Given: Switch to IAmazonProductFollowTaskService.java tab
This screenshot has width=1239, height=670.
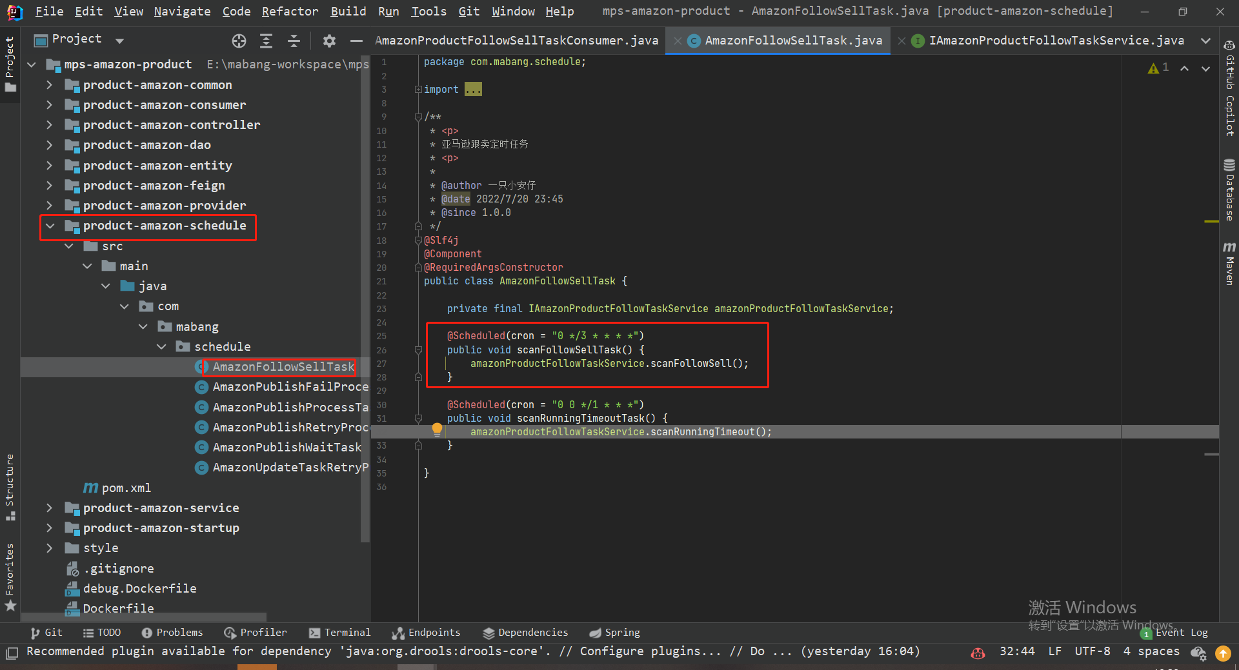Looking at the screenshot, I should 1056,41.
